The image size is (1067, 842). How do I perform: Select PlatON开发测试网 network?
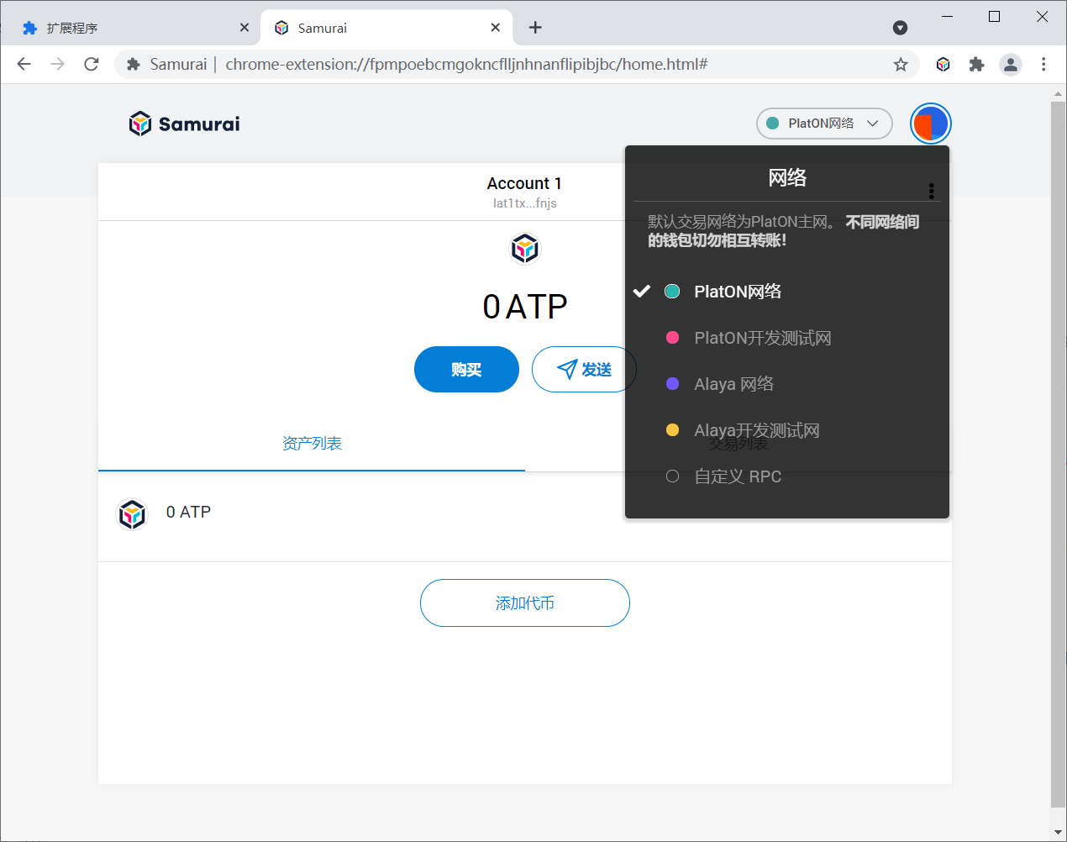[762, 338]
